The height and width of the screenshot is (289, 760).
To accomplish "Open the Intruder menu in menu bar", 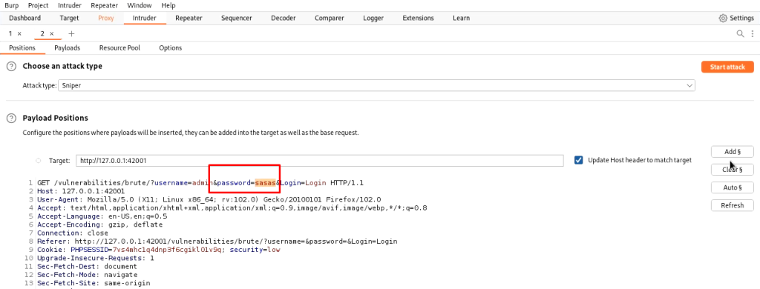I will point(69,5).
